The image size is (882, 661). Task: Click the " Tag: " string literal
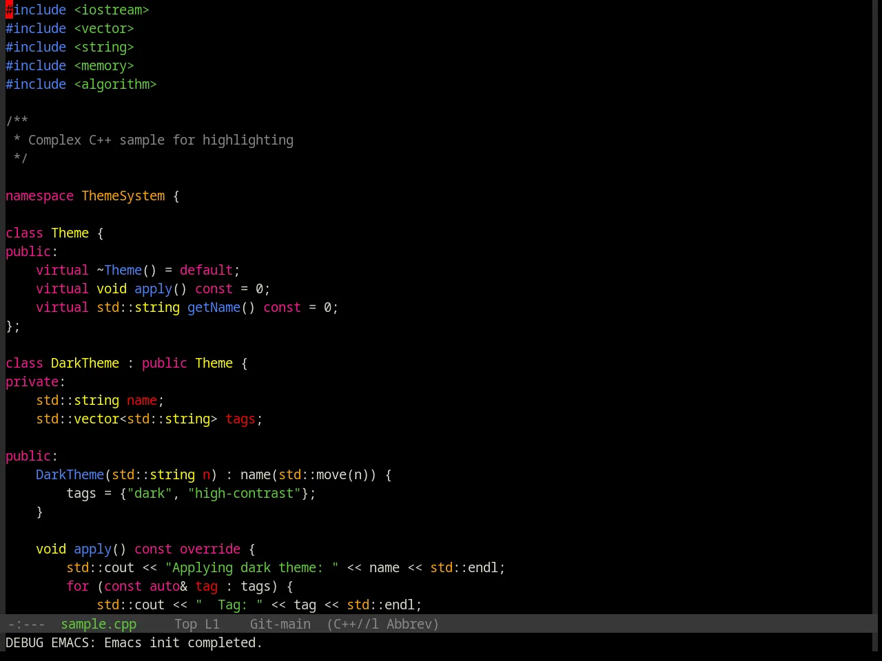(x=229, y=605)
